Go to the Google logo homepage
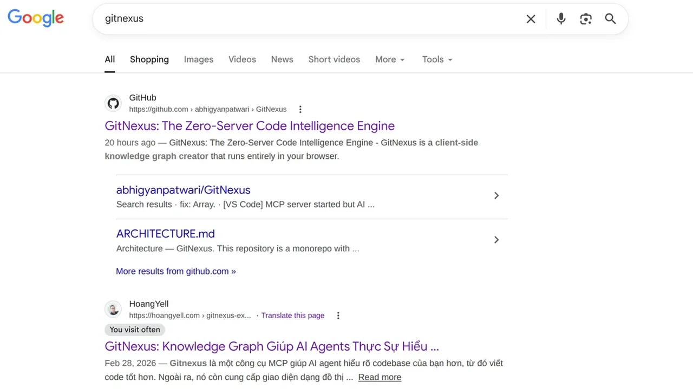The width and height of the screenshot is (693, 389). pos(36,18)
